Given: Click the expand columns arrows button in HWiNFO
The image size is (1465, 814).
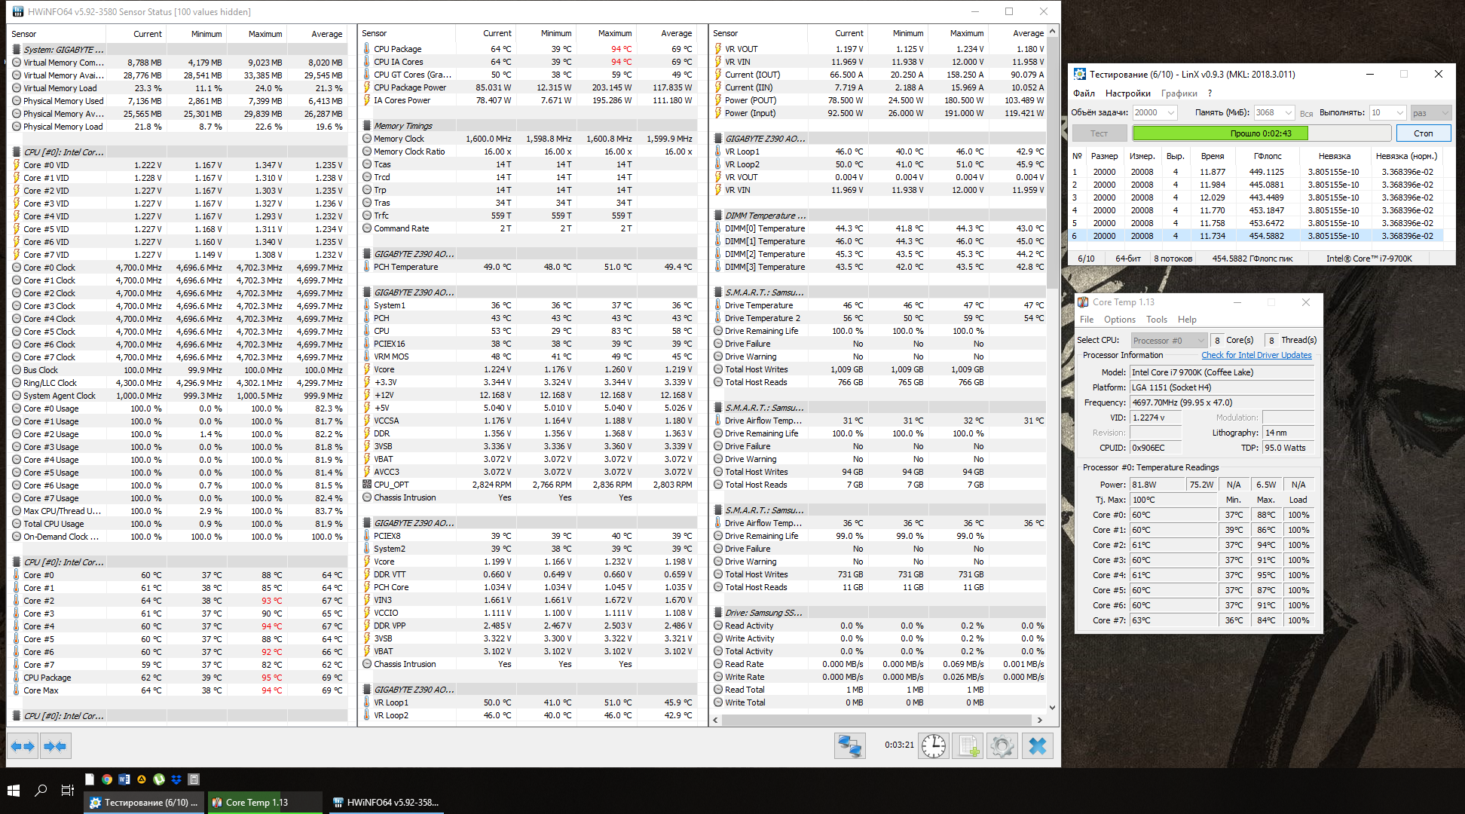Looking at the screenshot, I should 23,746.
